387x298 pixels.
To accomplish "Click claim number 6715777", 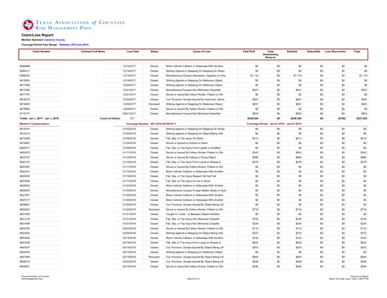I will tap(25, 114).
